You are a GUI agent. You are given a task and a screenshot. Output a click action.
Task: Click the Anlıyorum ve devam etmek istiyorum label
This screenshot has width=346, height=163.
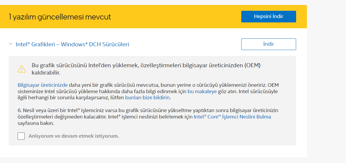(x=74, y=136)
